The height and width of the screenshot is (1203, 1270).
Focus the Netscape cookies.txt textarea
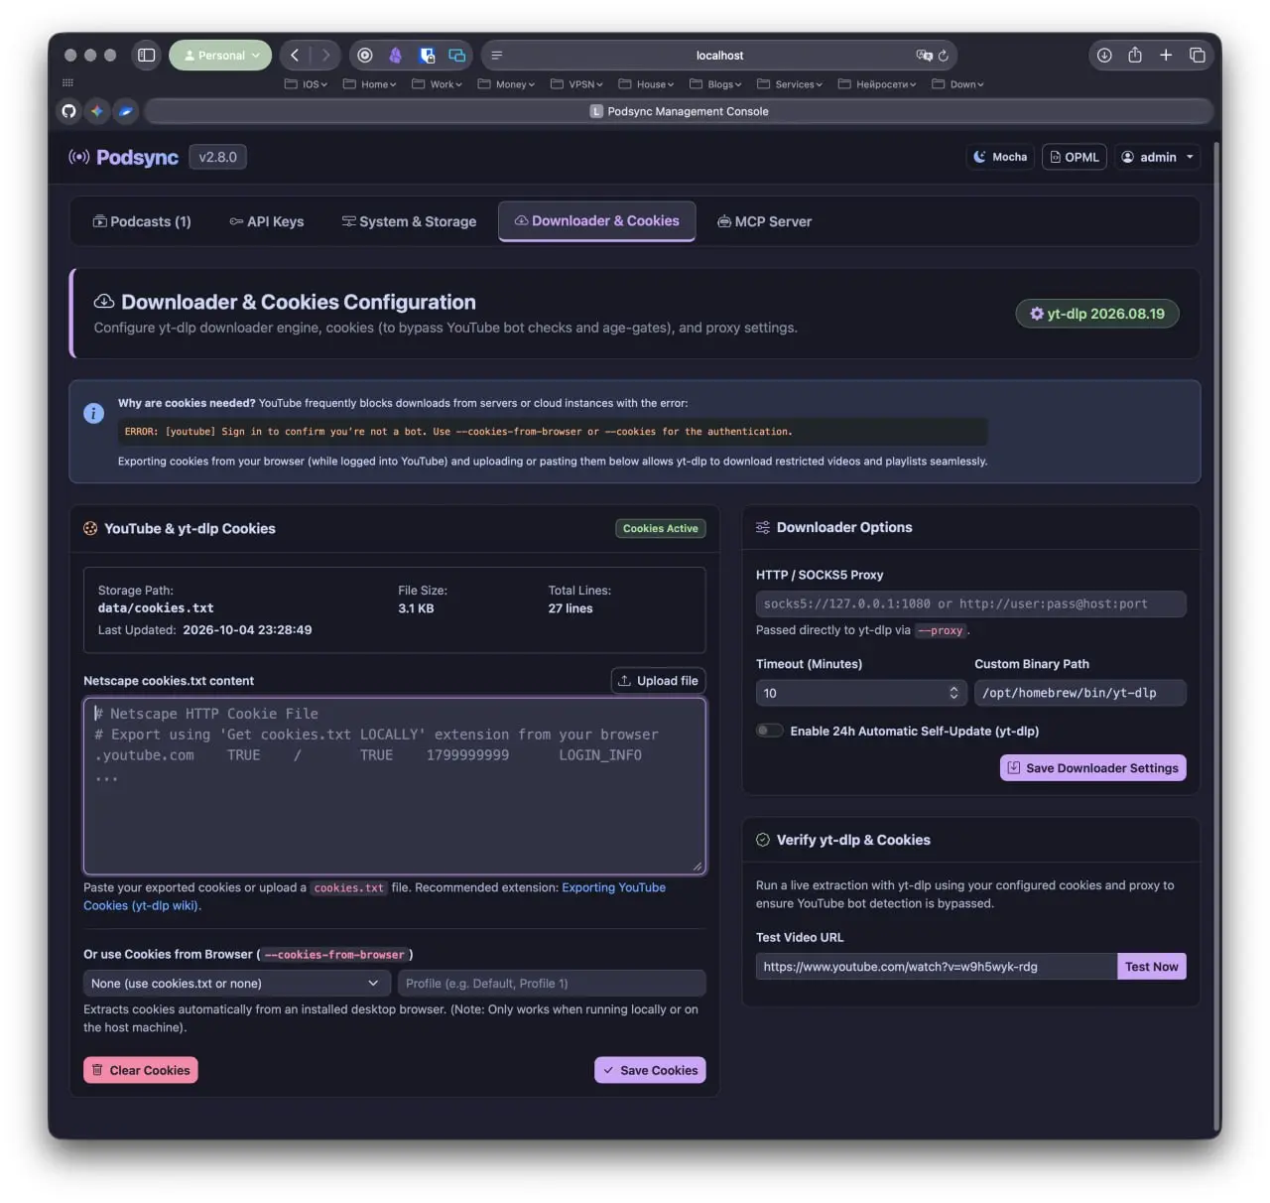(x=395, y=786)
